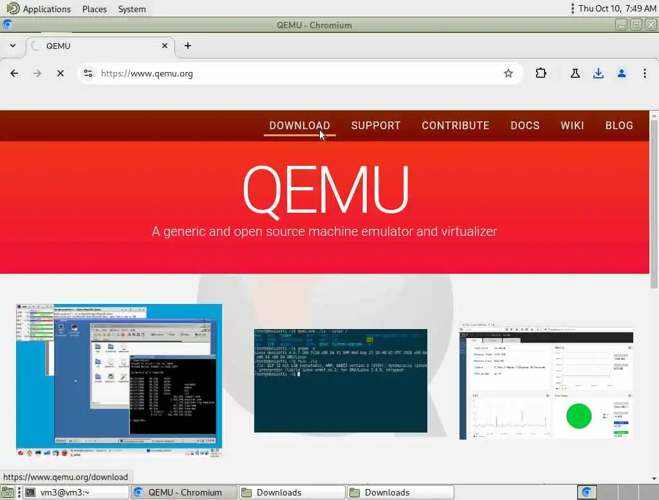Bookmark this page with the star
The height and width of the screenshot is (500, 659).
(x=508, y=73)
